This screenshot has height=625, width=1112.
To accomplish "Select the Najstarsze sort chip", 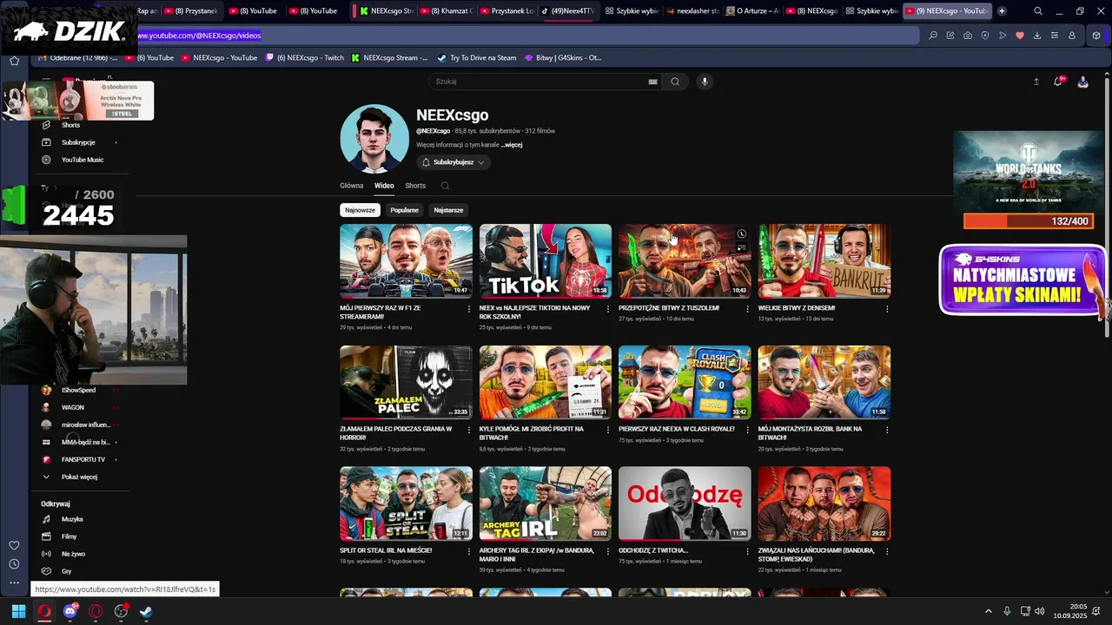I will [448, 210].
